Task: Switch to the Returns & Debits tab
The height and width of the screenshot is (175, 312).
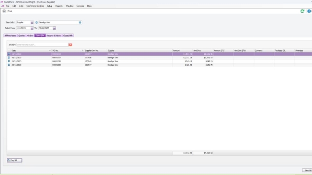Action: pyautogui.click(x=54, y=35)
